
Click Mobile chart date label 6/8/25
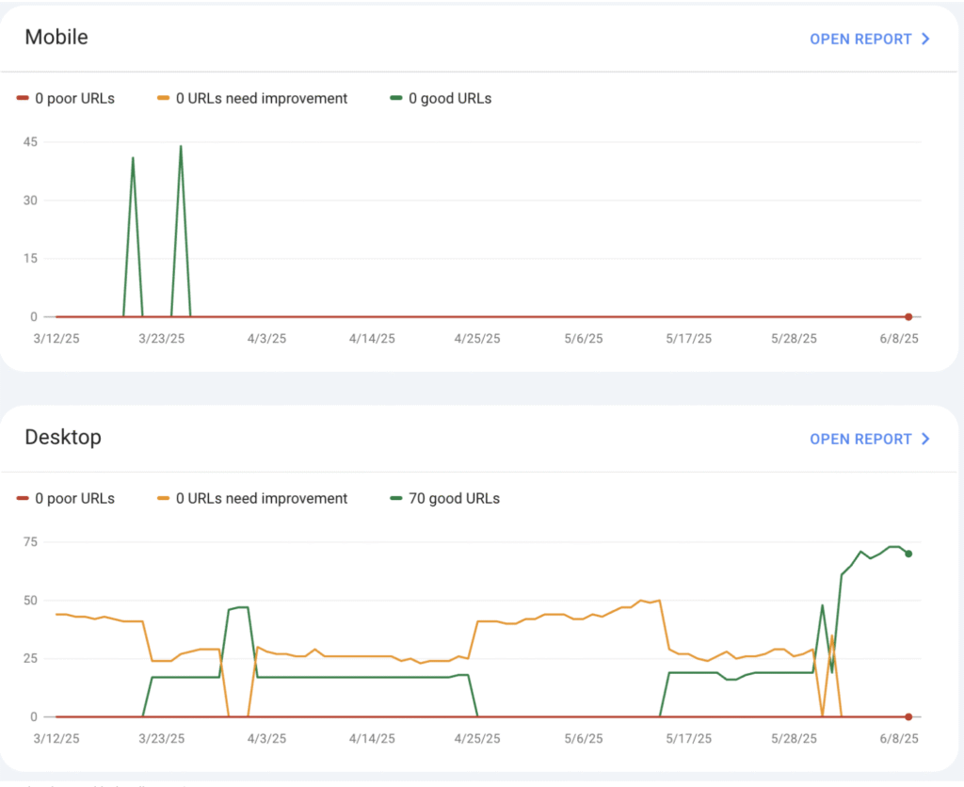coord(899,339)
